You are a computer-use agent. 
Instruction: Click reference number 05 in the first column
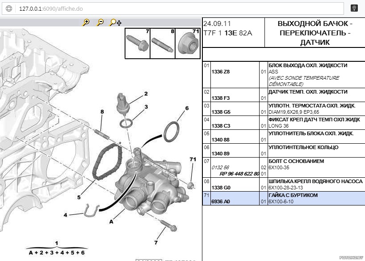[x=206, y=133]
